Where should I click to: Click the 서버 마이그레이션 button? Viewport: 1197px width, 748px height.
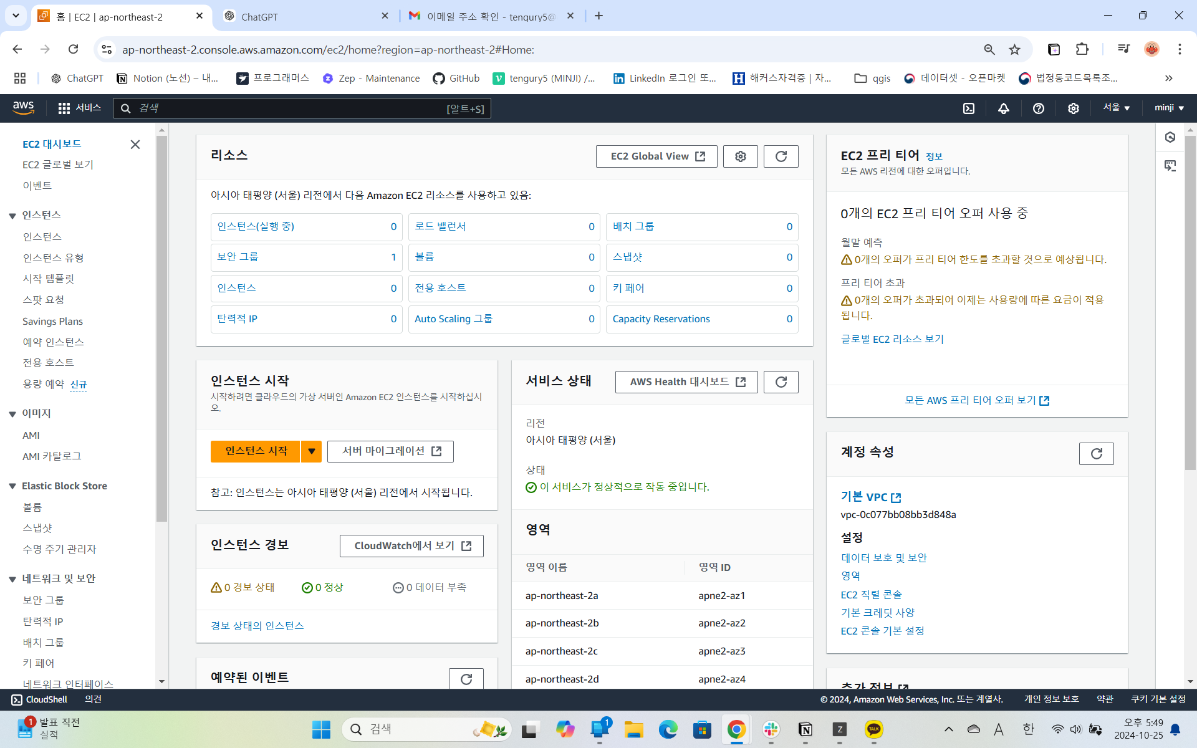point(390,451)
